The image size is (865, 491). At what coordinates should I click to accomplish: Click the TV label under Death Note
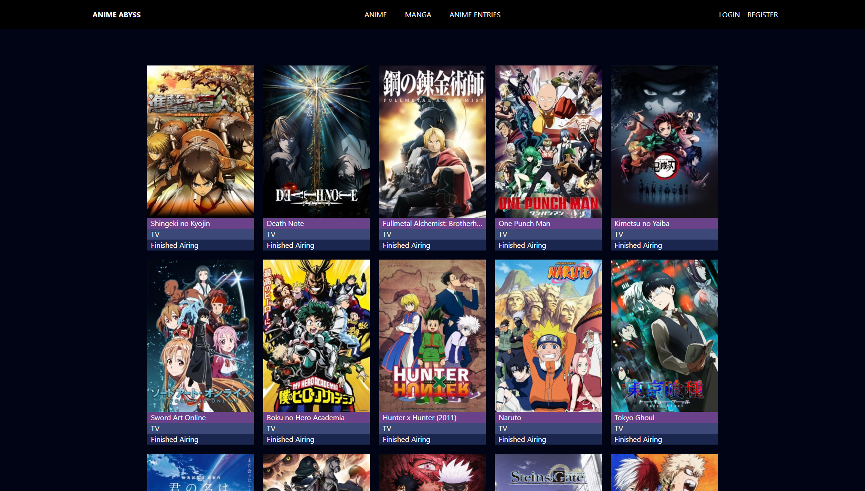(271, 234)
